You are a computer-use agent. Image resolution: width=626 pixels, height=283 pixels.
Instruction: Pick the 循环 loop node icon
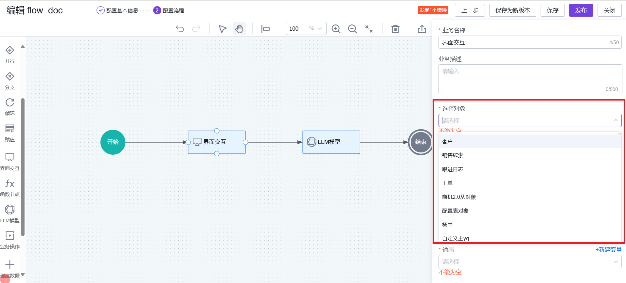click(x=10, y=103)
